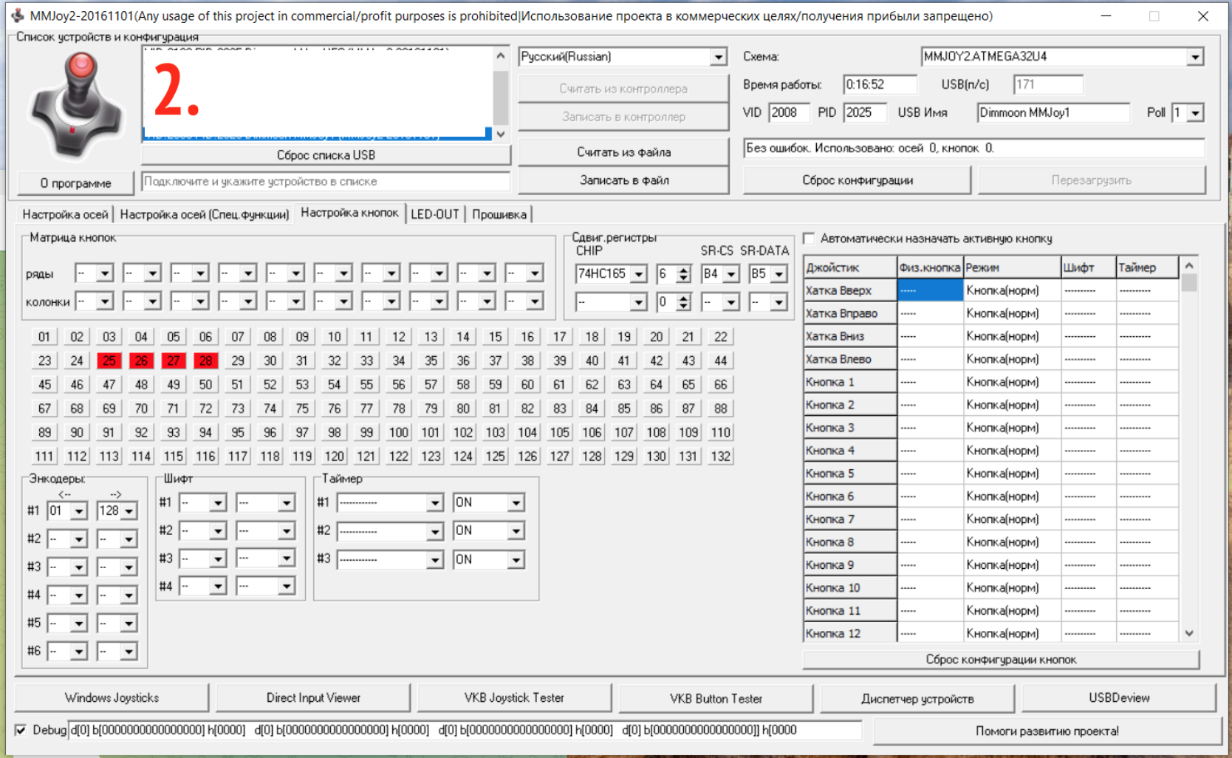Click the USB Имя input field
1232x758 pixels.
[1053, 113]
